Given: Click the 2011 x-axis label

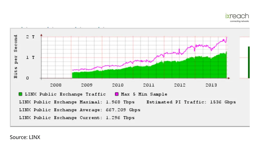Looking at the screenshot, I should coord(149,85).
